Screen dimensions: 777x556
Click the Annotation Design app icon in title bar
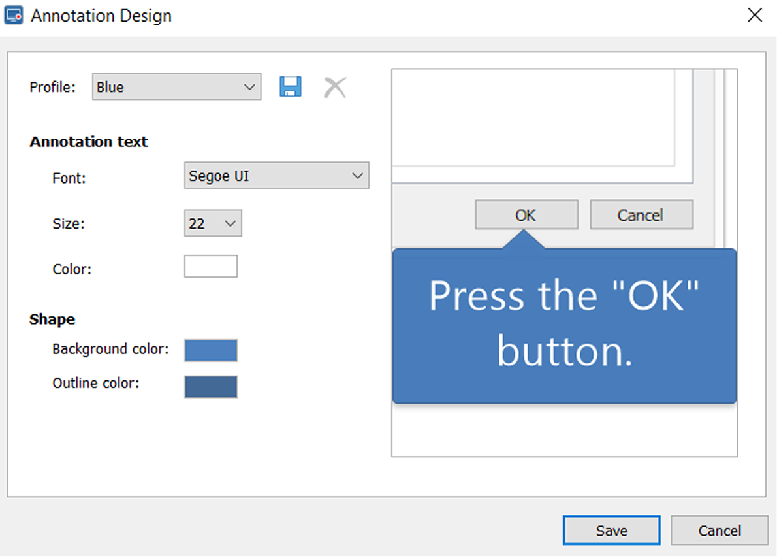[14, 16]
